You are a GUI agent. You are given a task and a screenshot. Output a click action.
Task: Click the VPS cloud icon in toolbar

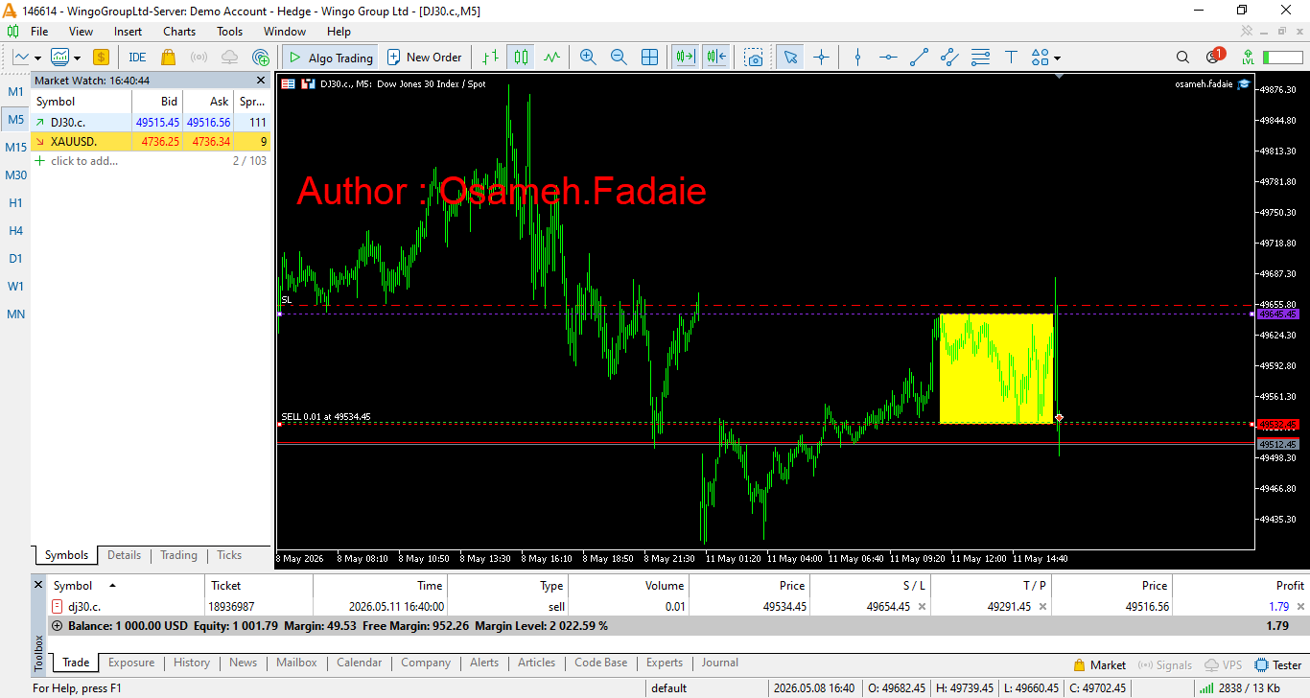coord(229,58)
